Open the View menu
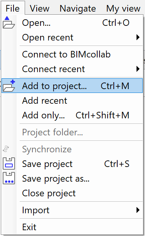Screen dimensions: 145x236 40,8
